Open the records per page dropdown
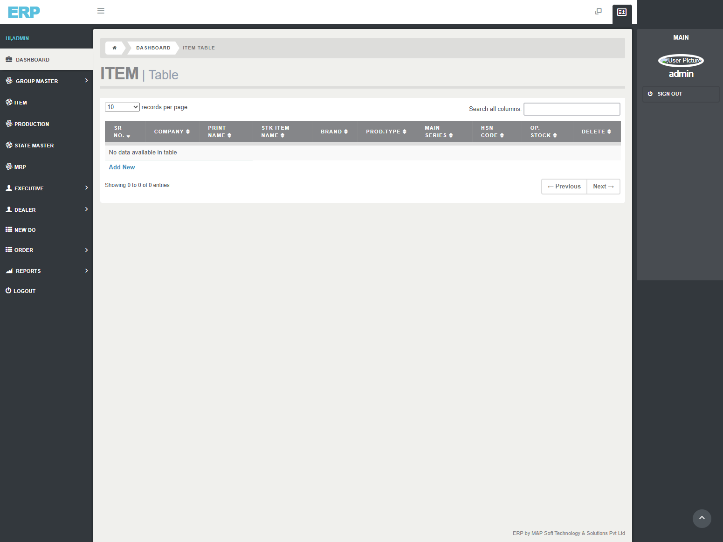The image size is (723, 542). (122, 107)
